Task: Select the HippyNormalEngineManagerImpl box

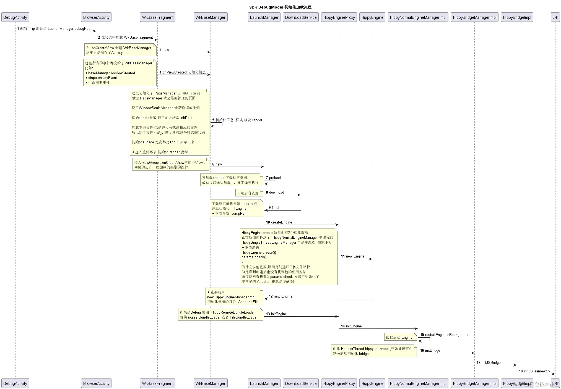Action: [418, 17]
